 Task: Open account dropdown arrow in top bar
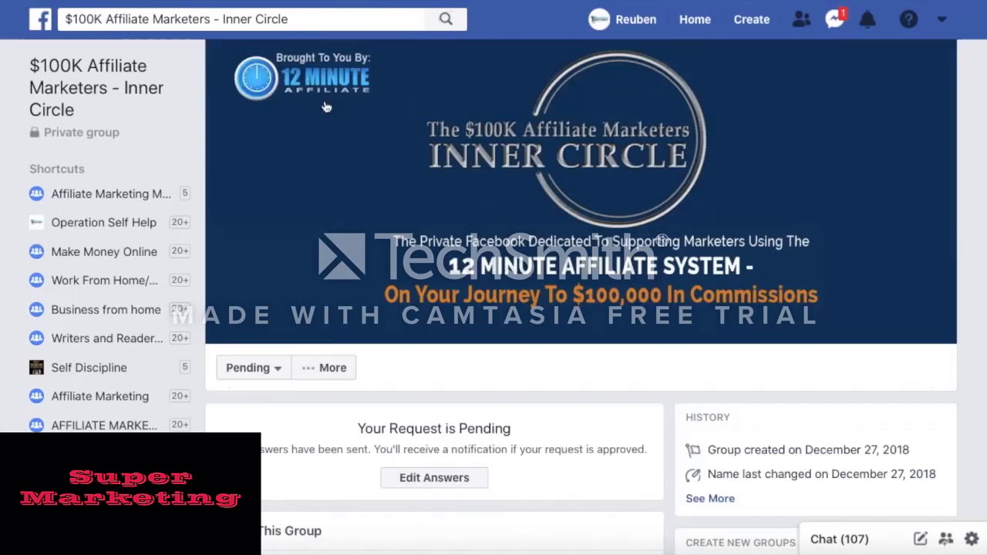click(942, 19)
